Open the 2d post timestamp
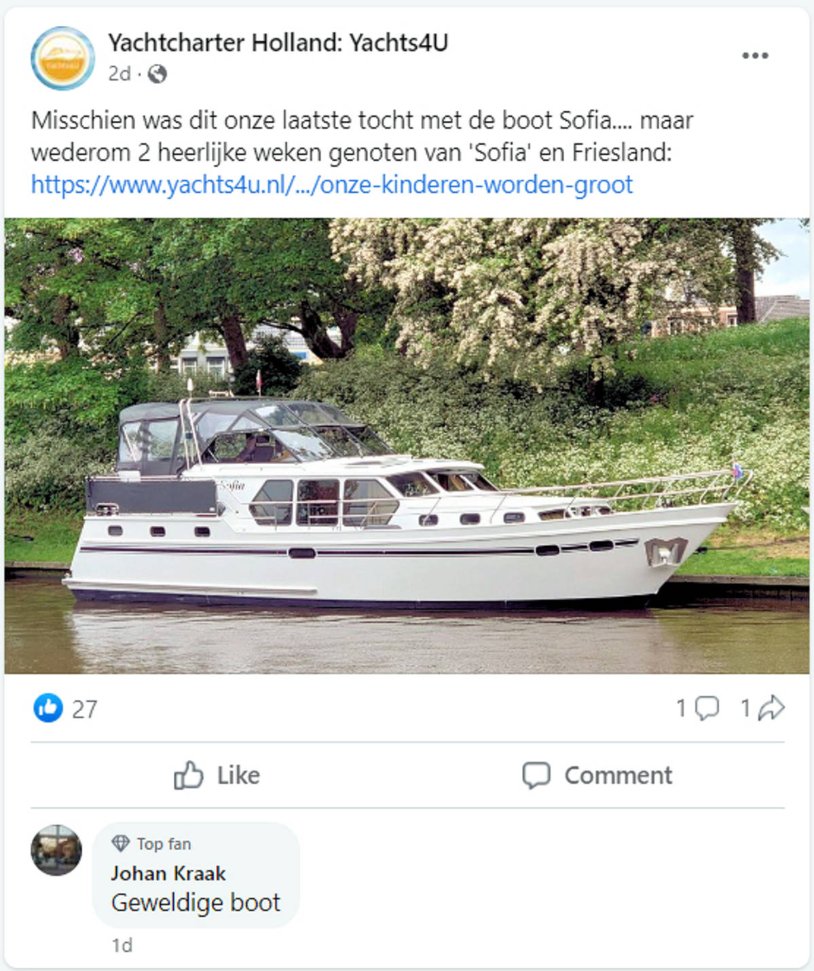814x971 pixels. click(x=119, y=73)
